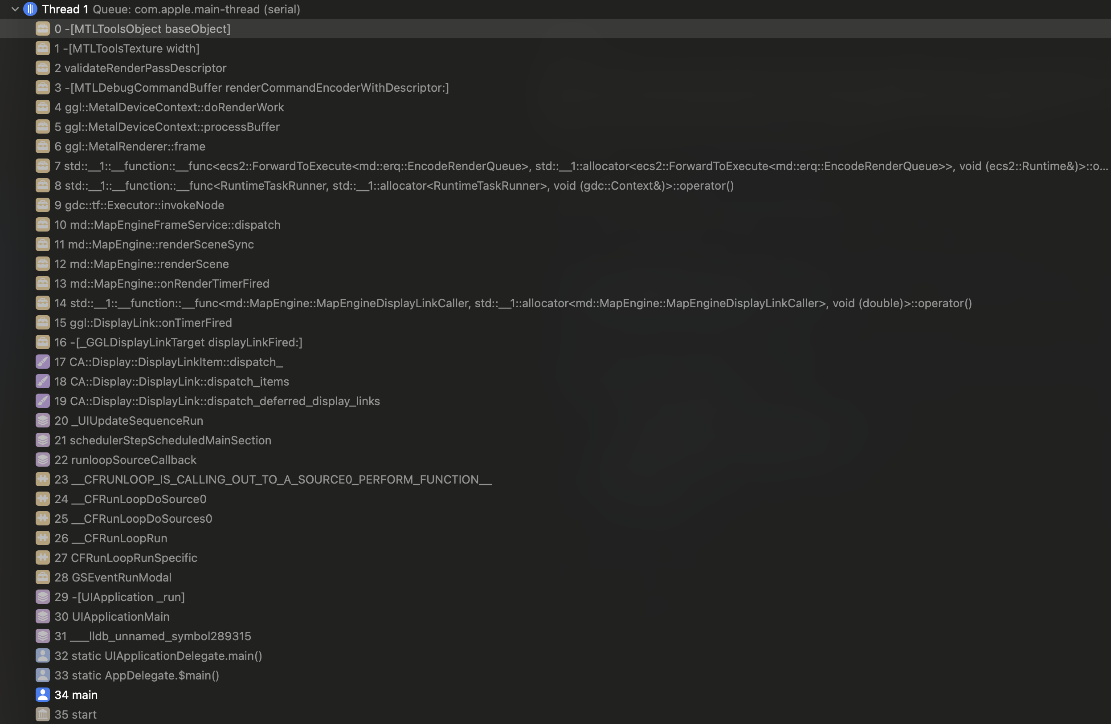Viewport: 1111px width, 724px height.
Task: Select frame 11 md::MapEngine::renderSceneSync
Action: click(555, 244)
